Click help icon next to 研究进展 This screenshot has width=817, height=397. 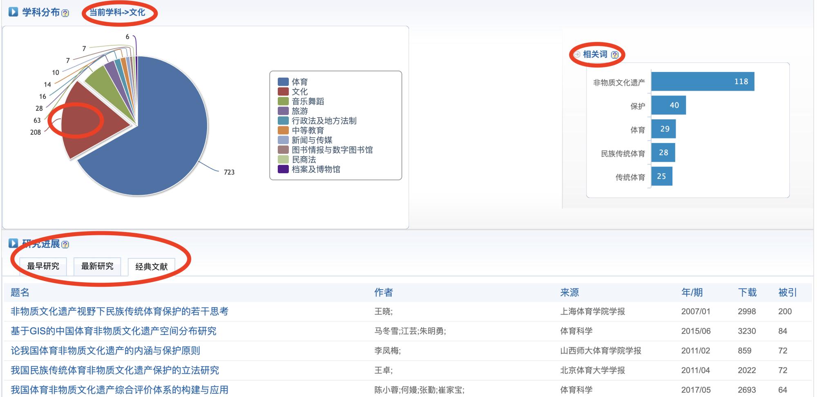(65, 245)
